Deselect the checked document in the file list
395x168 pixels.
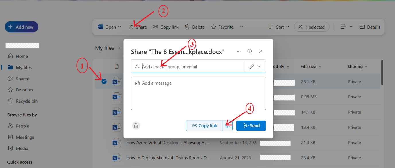[104, 81]
